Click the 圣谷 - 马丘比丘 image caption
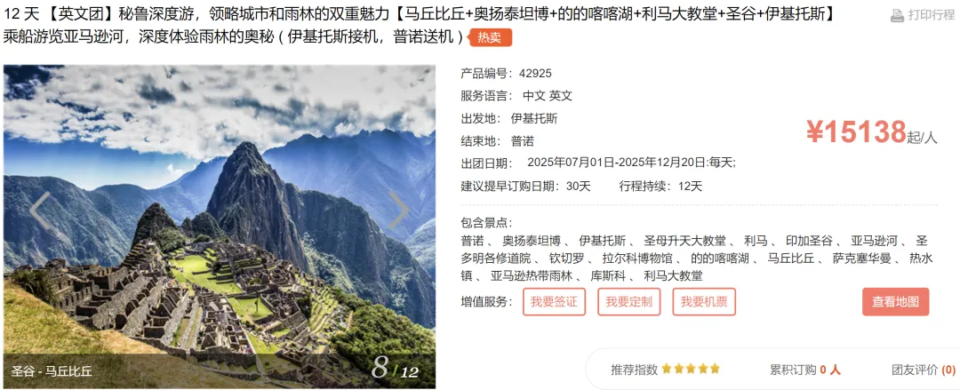This screenshot has height=390, width=960. click(52, 371)
